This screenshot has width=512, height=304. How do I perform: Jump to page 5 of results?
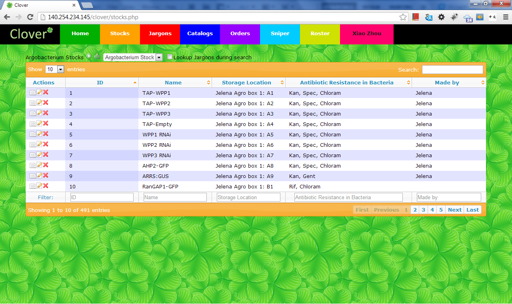pos(441,209)
